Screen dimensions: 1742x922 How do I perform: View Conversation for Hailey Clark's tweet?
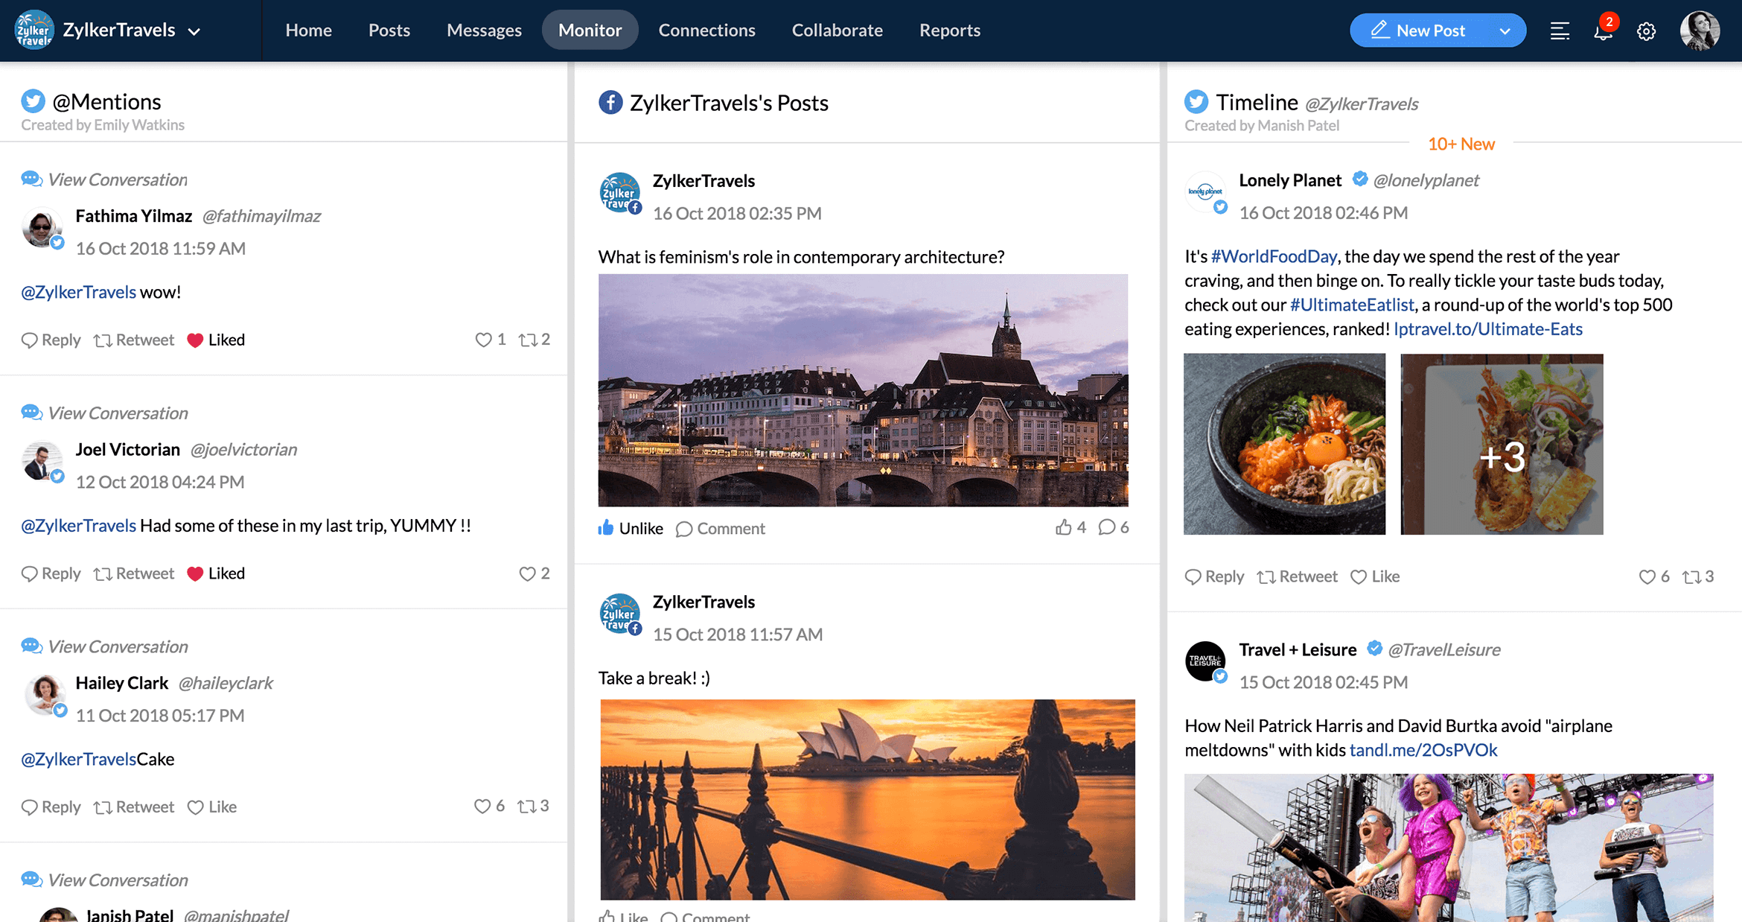click(x=104, y=646)
